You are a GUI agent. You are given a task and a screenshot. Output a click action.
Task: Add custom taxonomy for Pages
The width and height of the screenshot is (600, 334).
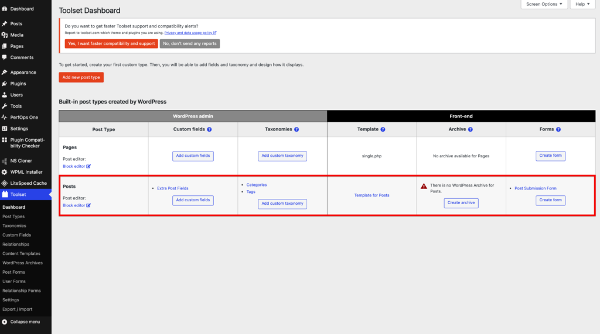click(x=282, y=156)
